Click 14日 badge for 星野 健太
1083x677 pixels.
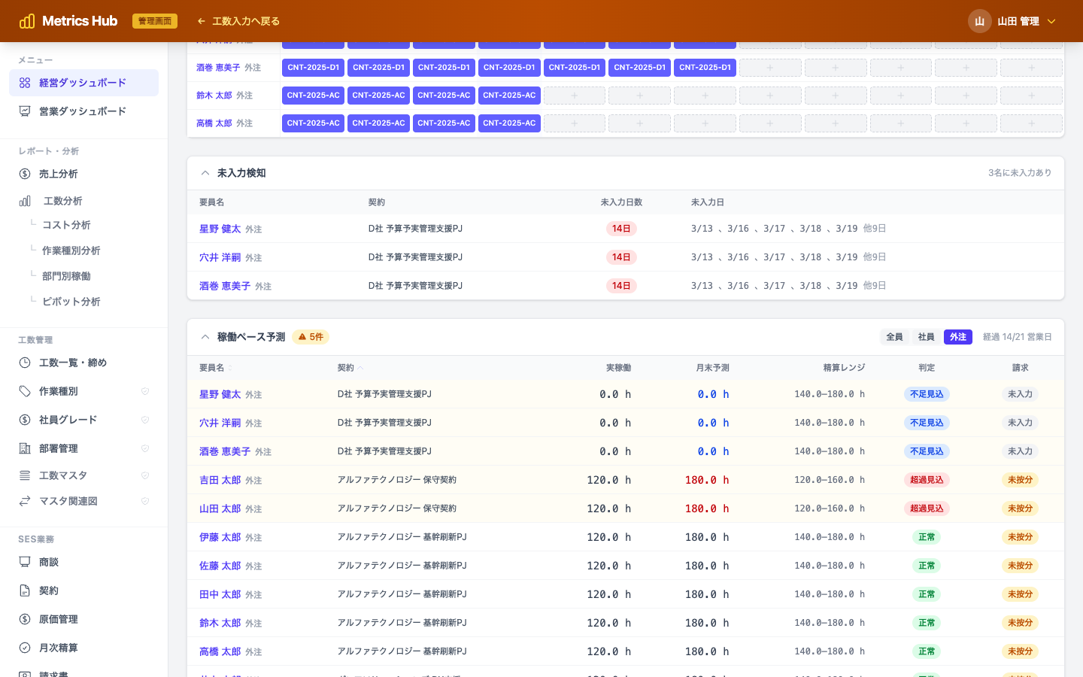click(621, 229)
